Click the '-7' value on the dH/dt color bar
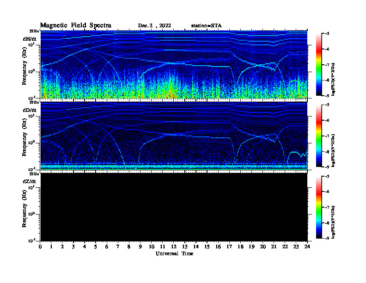 327,65
